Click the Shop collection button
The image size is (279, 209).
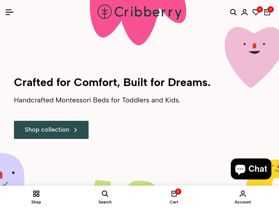coord(51,130)
